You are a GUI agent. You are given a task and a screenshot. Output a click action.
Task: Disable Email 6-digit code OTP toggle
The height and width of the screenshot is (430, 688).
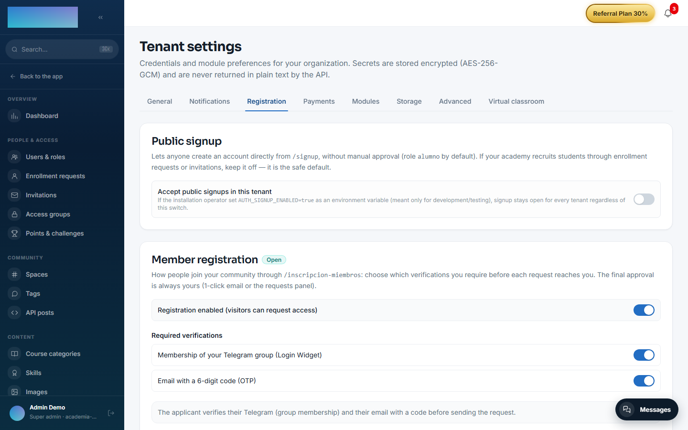pos(644,381)
